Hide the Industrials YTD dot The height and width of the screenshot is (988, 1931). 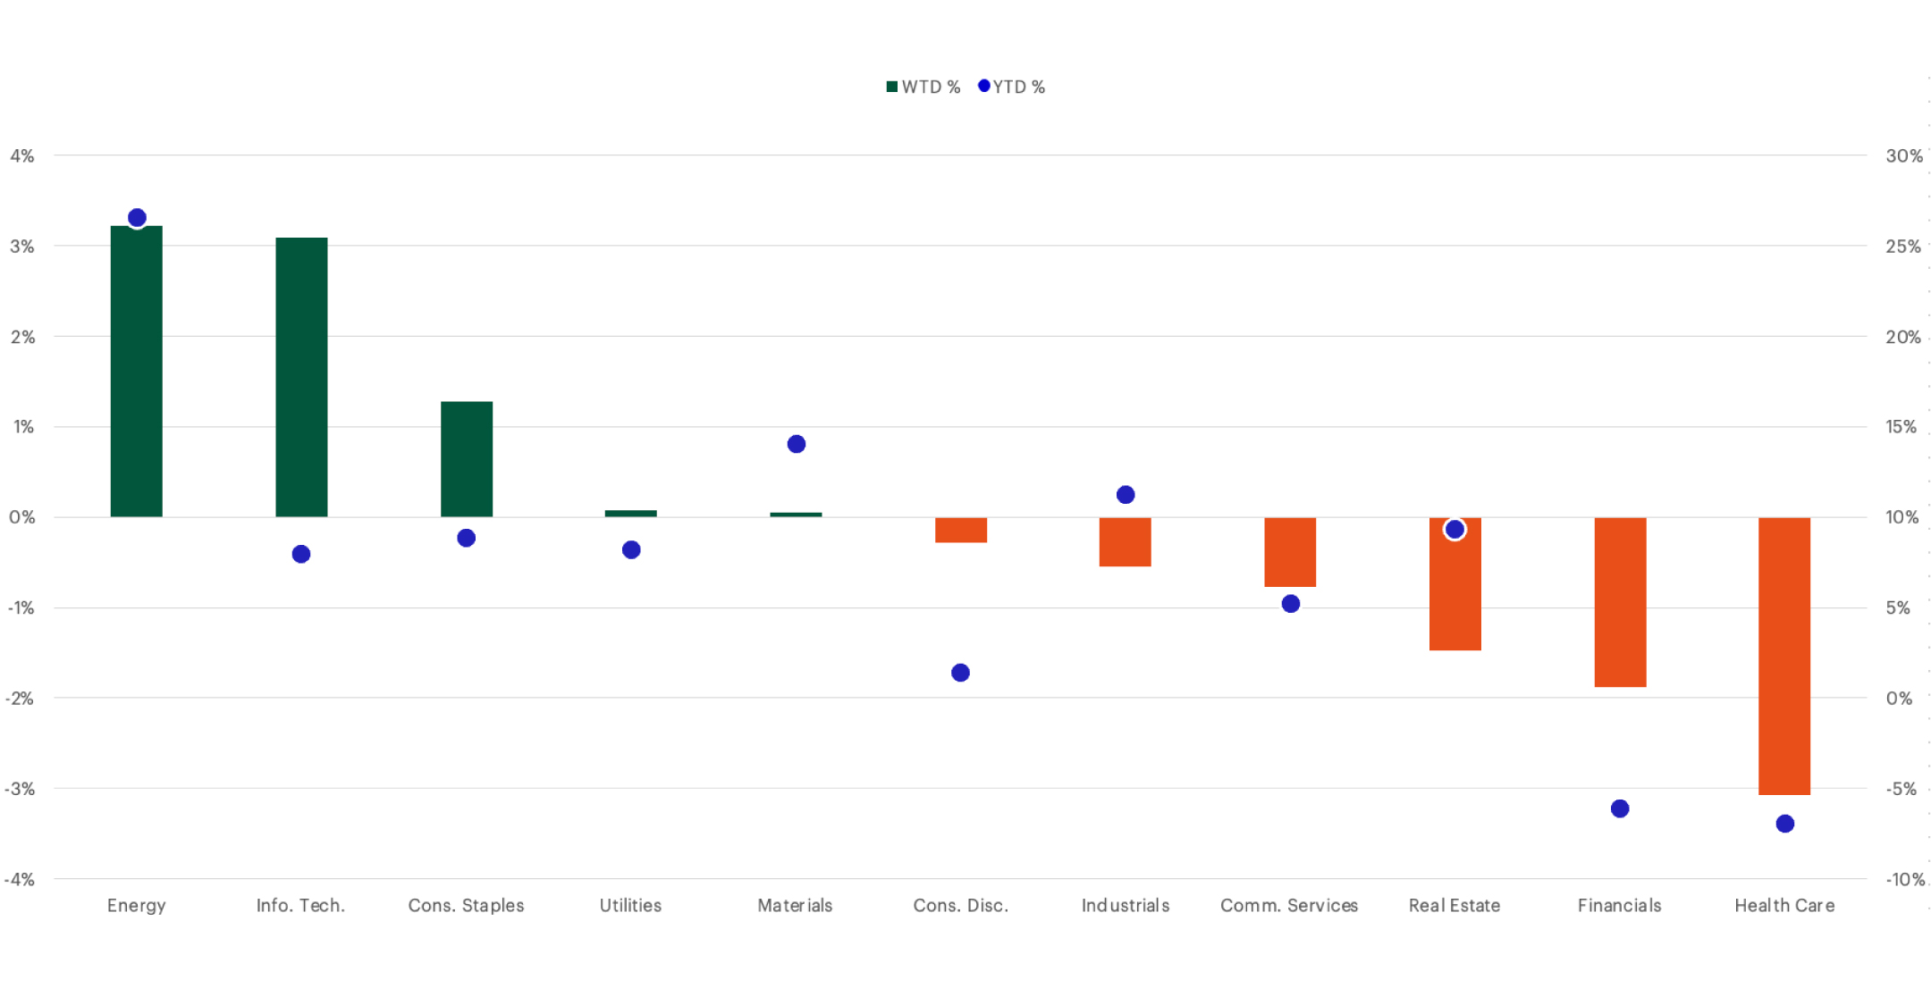pos(1125,493)
